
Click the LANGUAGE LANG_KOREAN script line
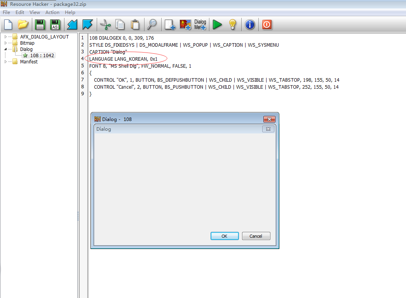[x=123, y=59]
